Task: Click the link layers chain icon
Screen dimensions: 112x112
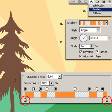Action: click(x=73, y=2)
